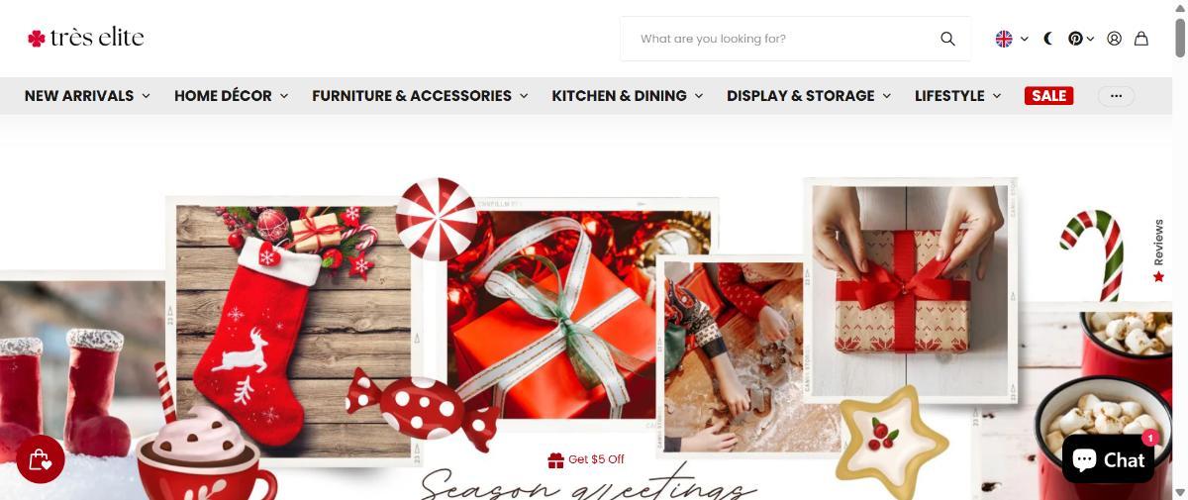Screen dimensions: 1188x500
Task: Expand the UK flag language dropdown
Action: pyautogui.click(x=1012, y=39)
